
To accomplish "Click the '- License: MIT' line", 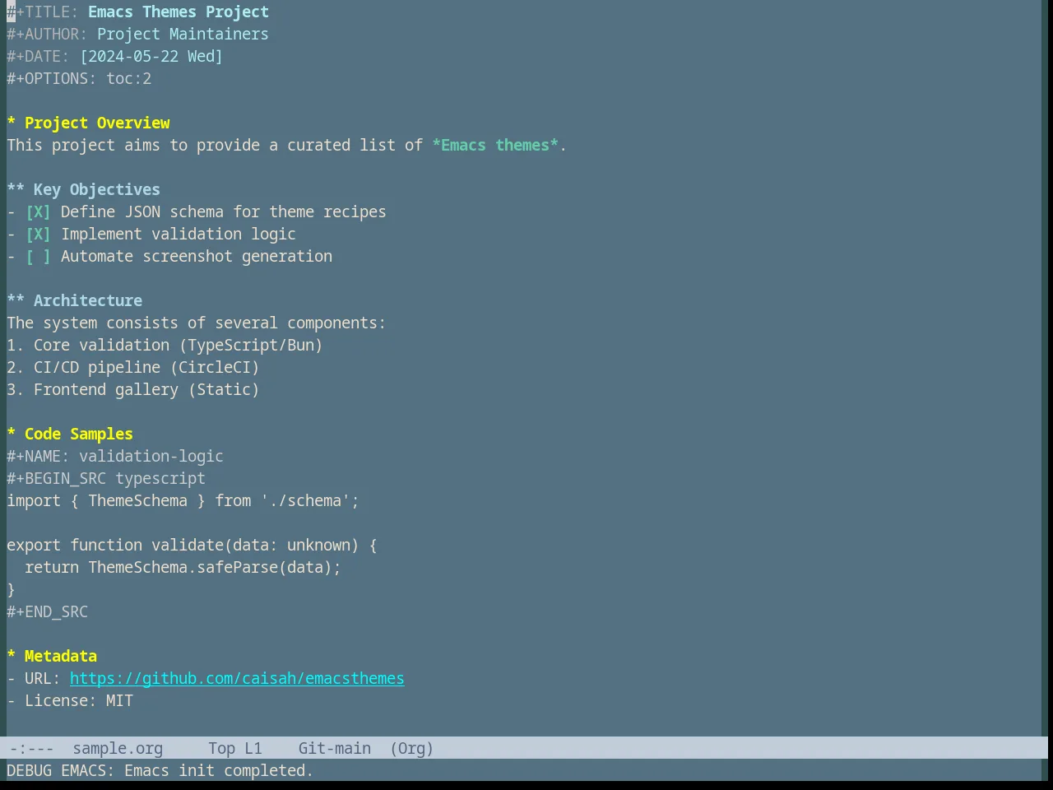I will point(70,701).
